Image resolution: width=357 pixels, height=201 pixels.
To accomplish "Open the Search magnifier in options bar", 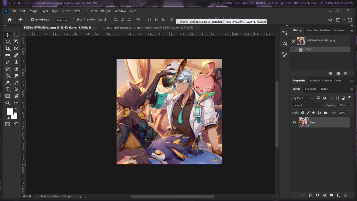I will (x=330, y=20).
